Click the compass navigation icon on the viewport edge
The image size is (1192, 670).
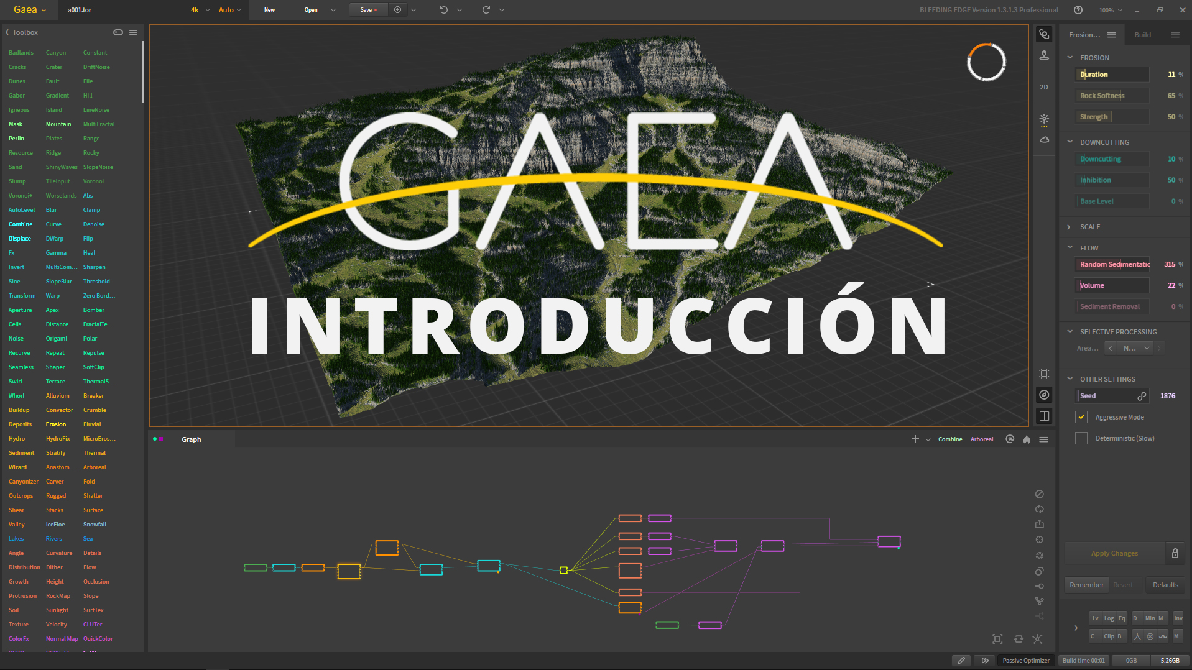tap(1044, 394)
